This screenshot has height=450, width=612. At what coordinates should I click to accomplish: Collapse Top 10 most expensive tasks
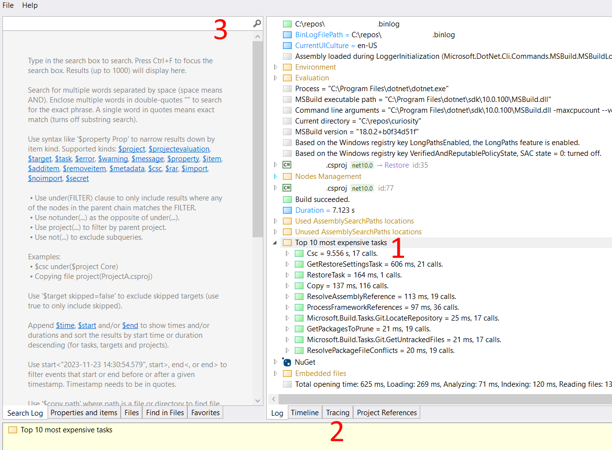(x=275, y=242)
